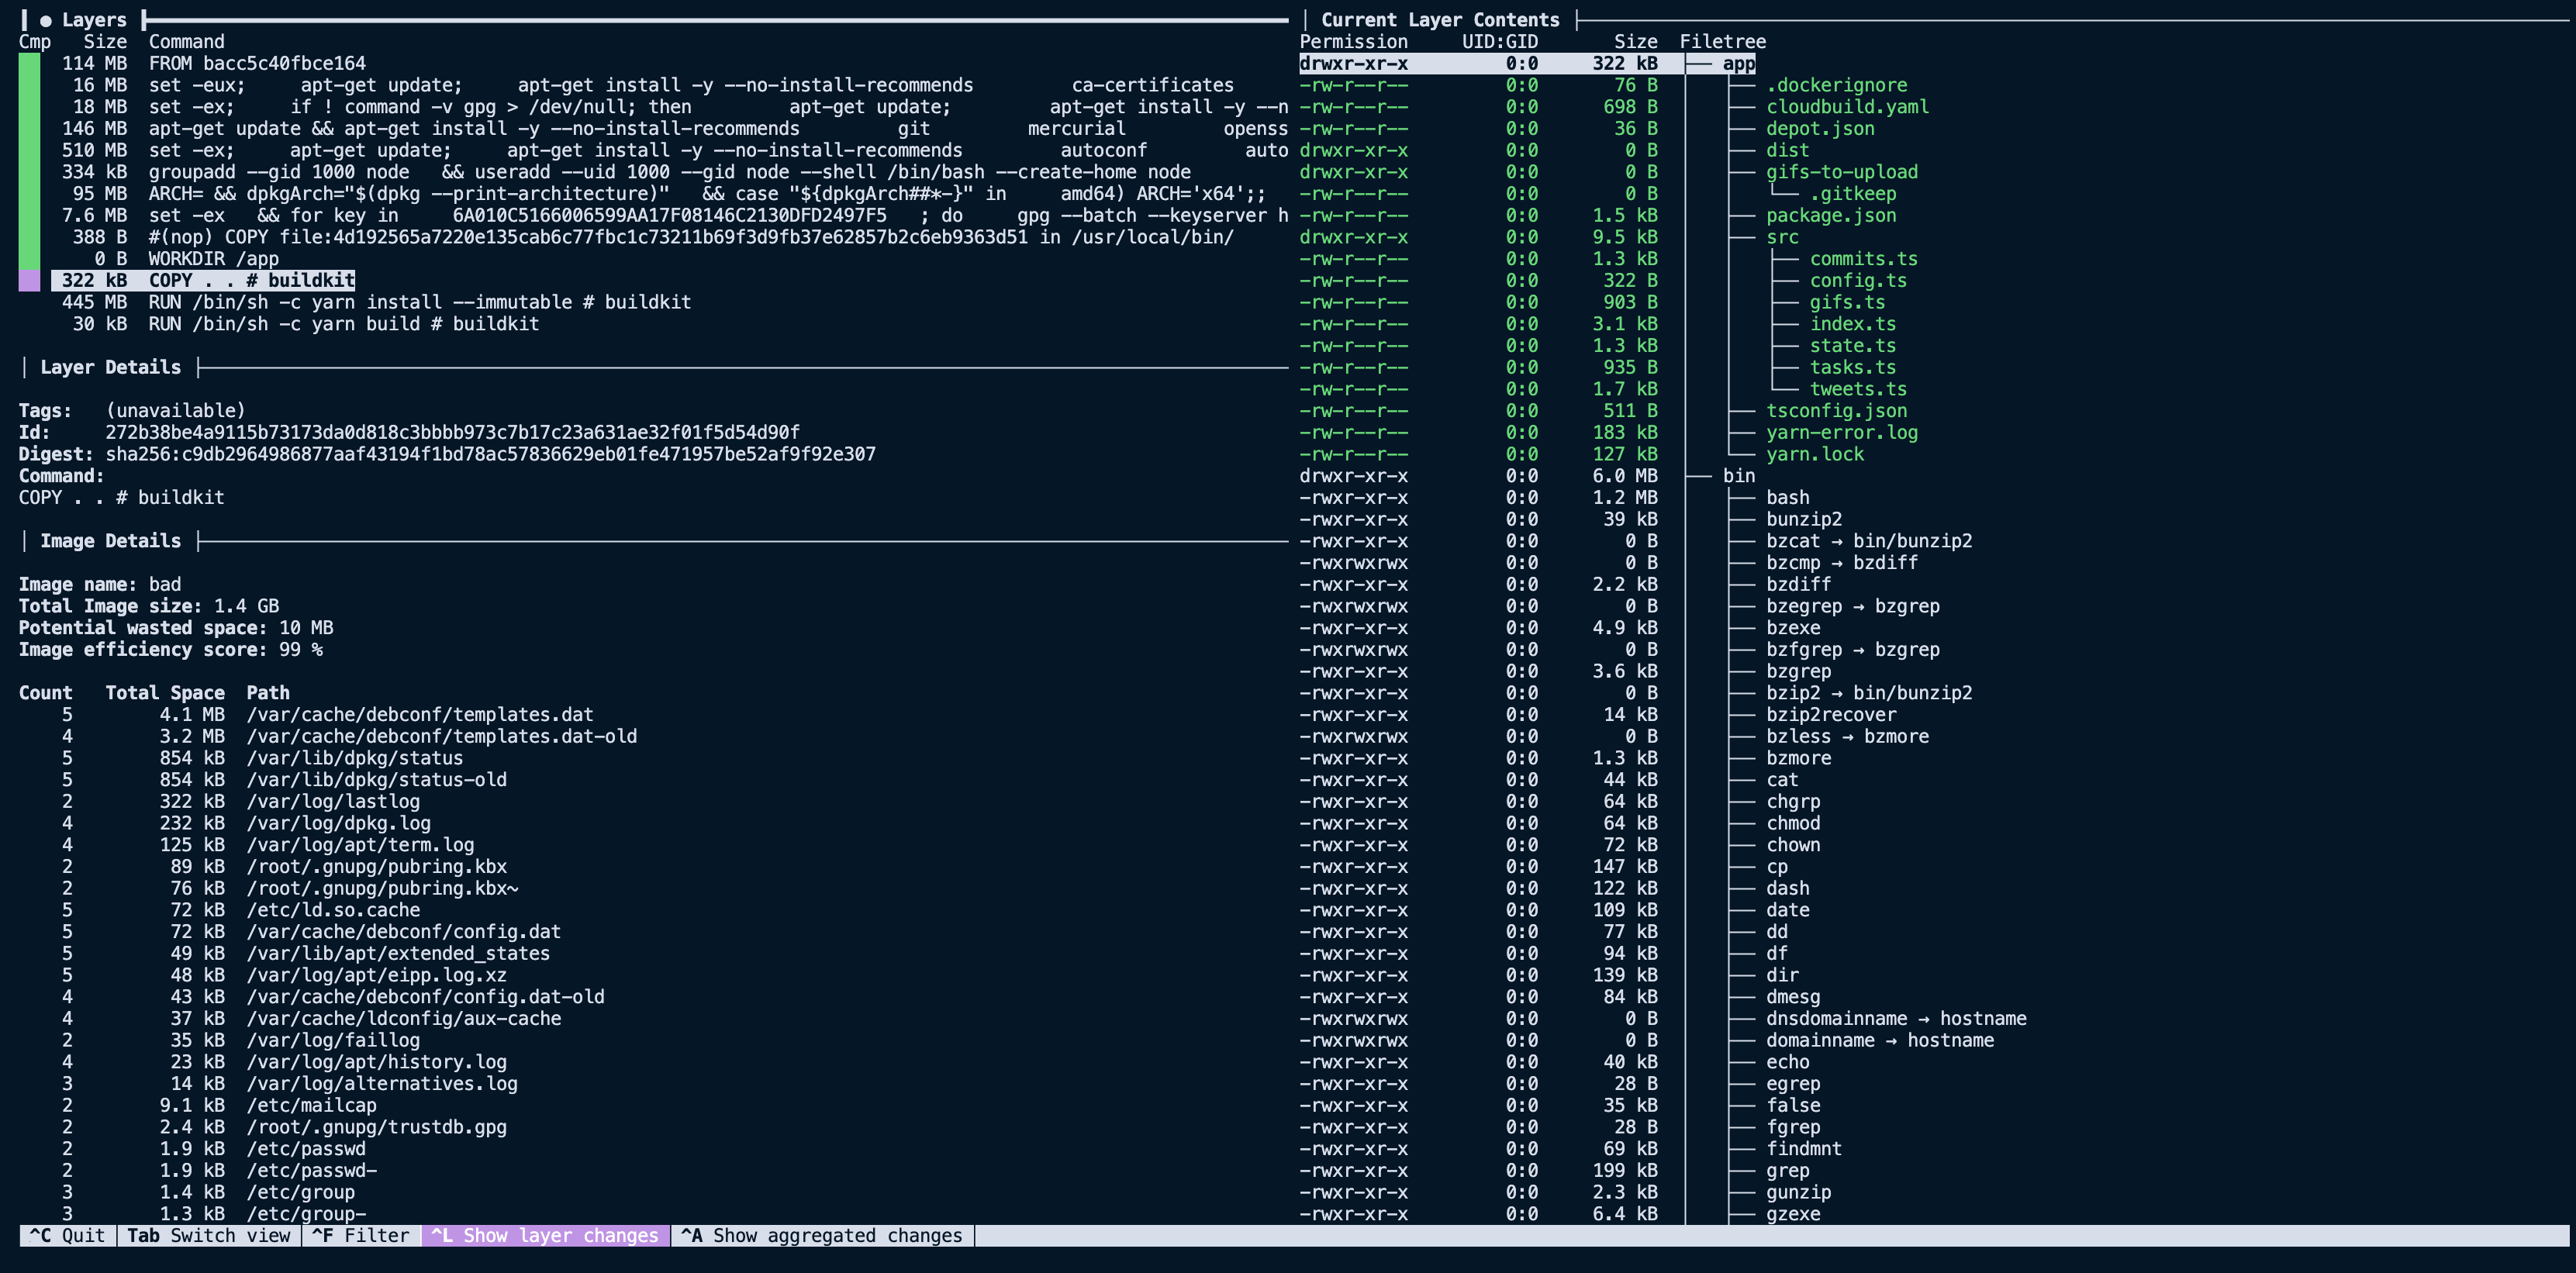Activate "Show aggregated changes" mode

pos(820,1235)
